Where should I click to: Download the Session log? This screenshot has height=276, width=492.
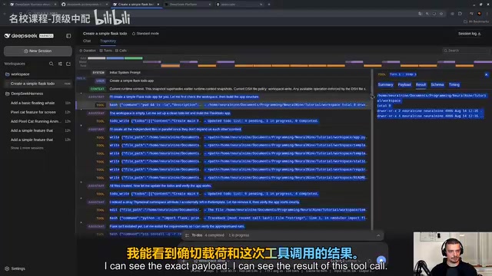pos(470,34)
